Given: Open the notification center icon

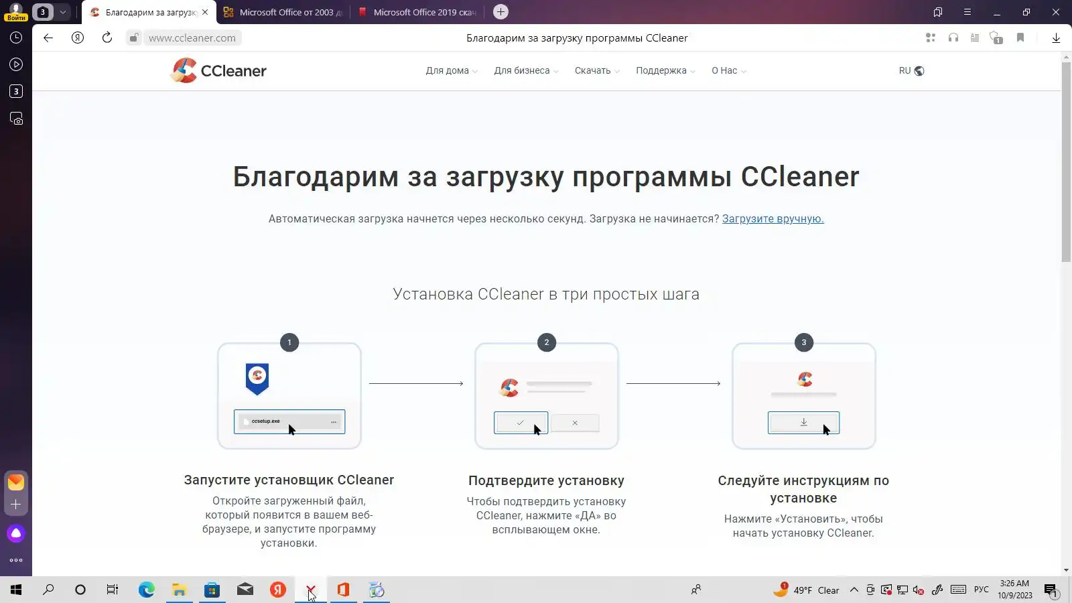Looking at the screenshot, I should pos(1051,590).
